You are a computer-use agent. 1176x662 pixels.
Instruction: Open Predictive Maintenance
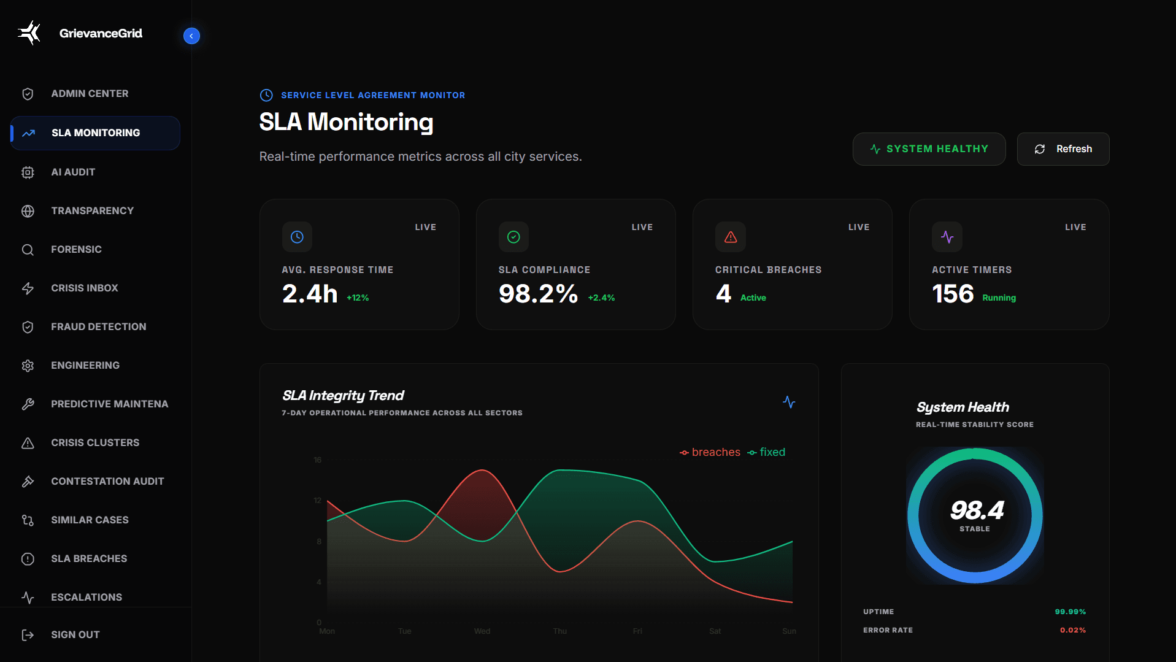coord(95,404)
